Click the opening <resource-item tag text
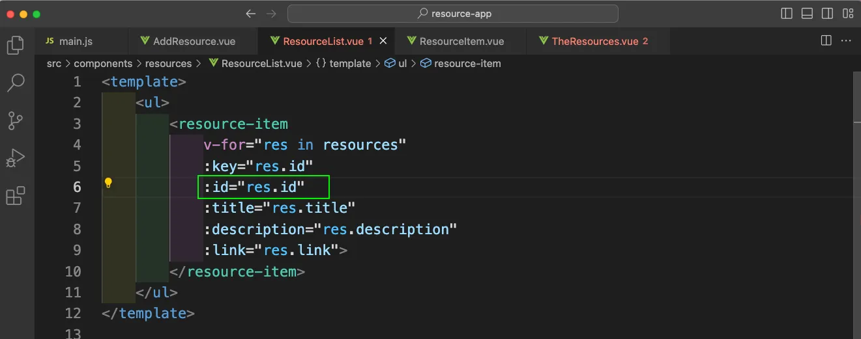The image size is (861, 339). tap(229, 124)
